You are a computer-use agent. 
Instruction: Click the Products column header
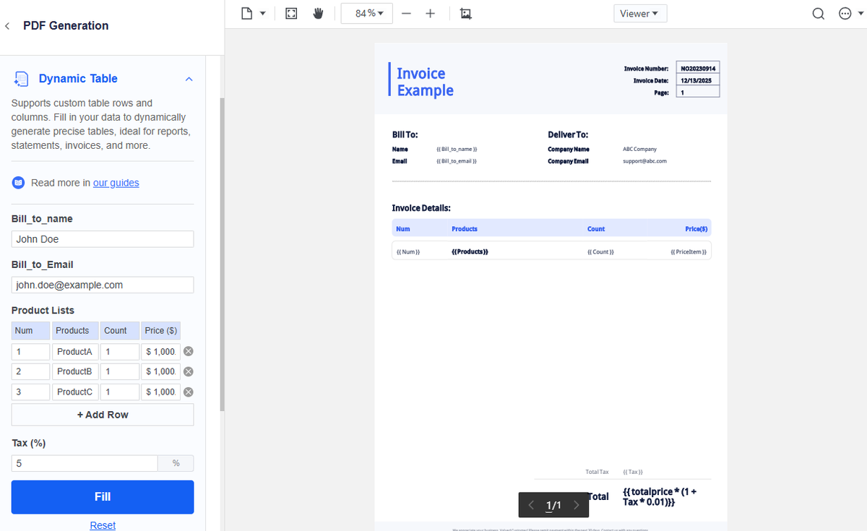(x=75, y=331)
